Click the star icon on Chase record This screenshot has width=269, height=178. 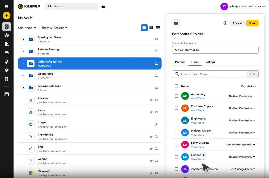156,124
